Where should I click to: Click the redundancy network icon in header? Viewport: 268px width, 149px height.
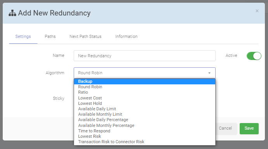[x=12, y=13]
